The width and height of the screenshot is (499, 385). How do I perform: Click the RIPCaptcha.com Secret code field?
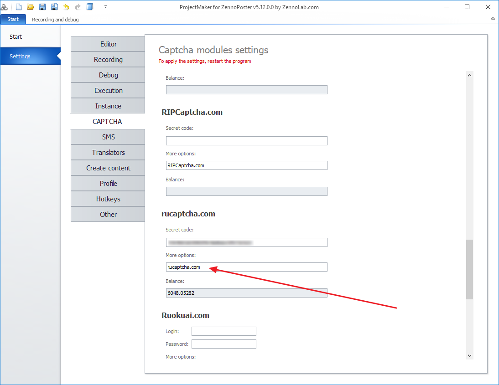[246, 141]
